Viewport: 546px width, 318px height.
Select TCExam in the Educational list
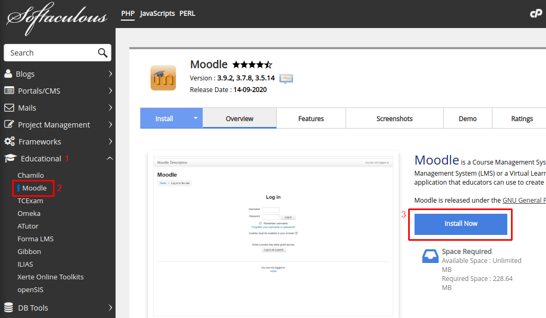[30, 201]
